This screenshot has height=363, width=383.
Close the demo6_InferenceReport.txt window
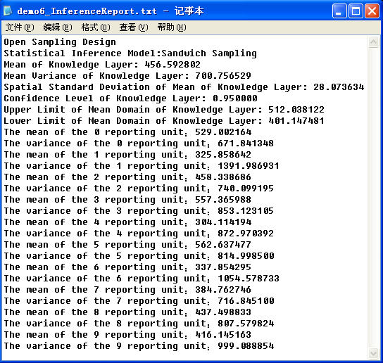tap(372, 11)
